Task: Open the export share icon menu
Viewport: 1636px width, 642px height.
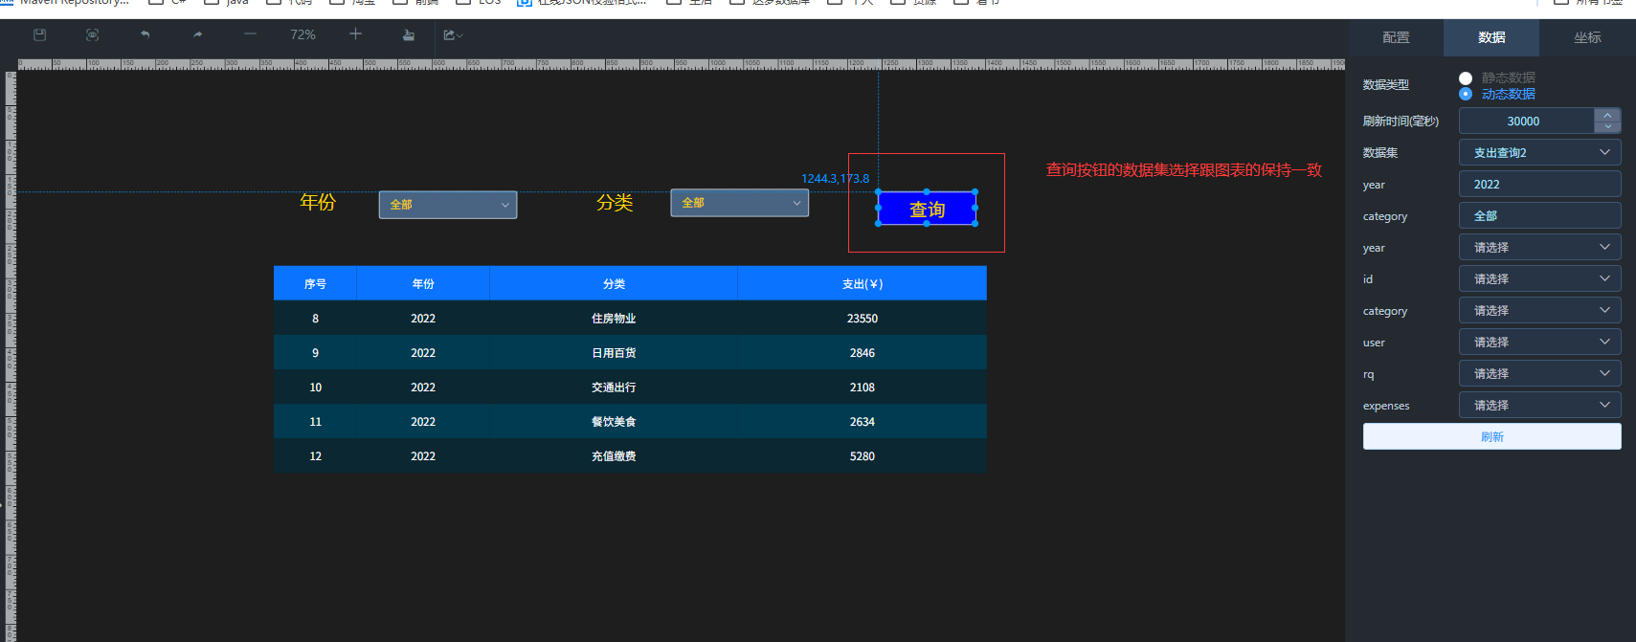Action: (x=452, y=35)
